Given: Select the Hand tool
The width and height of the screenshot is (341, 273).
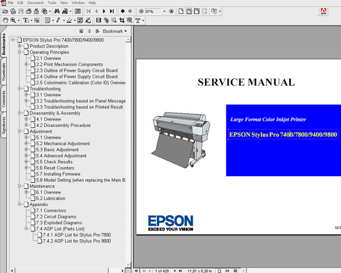Looking at the screenshot, I should [5, 20].
